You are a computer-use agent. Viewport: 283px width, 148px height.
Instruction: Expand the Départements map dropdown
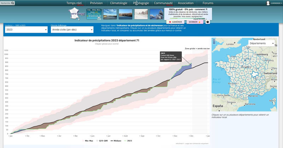262,43
